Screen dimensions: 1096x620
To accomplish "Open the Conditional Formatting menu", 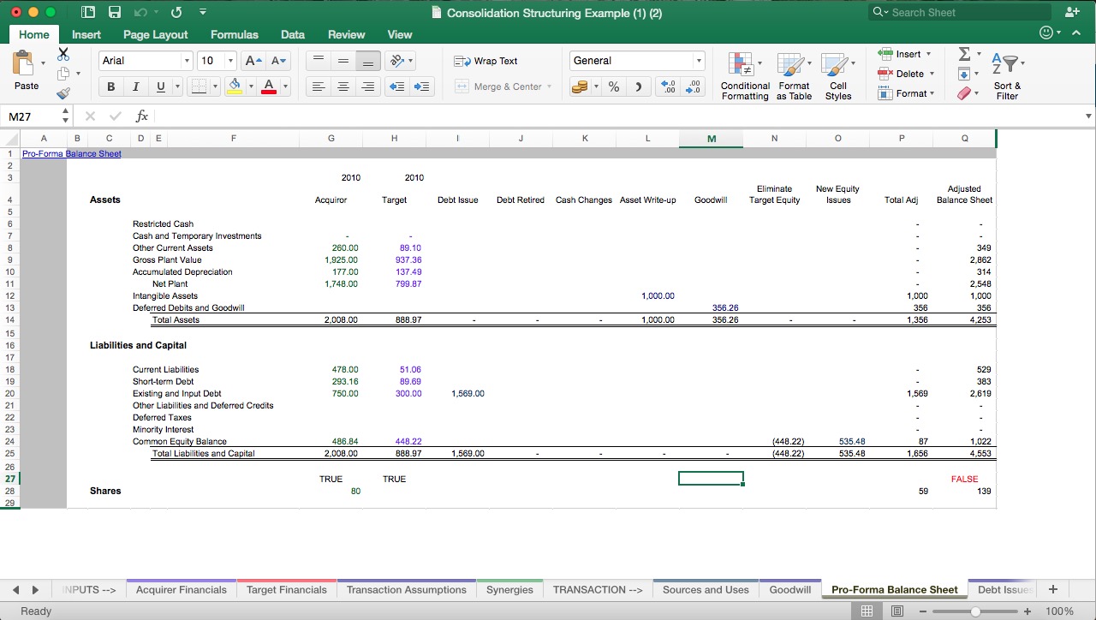I will pos(744,75).
